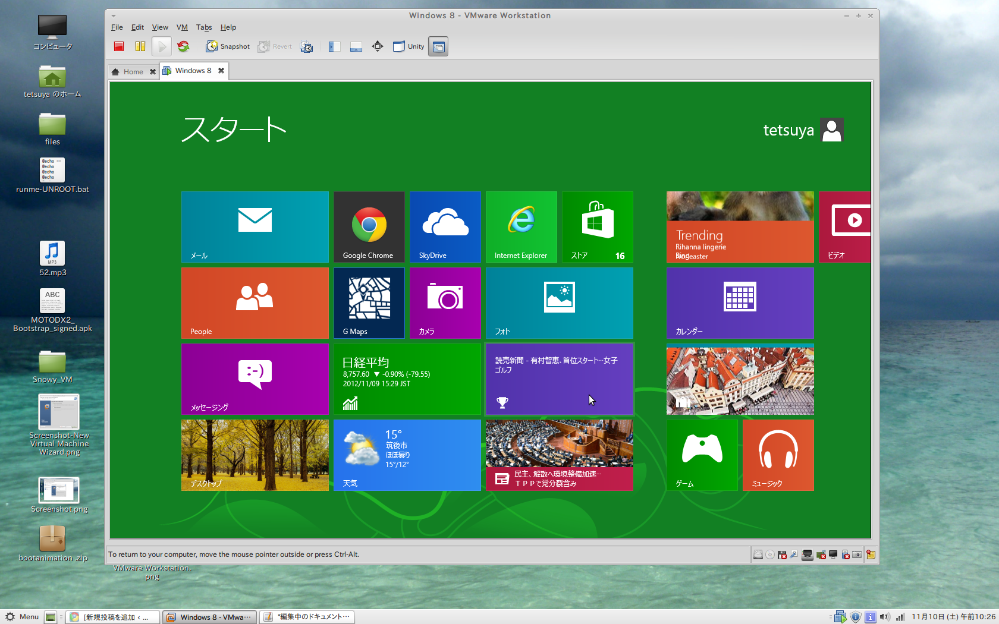Open the 民主、解散へ news tile
Image resolution: width=999 pixels, height=624 pixels.
[x=560, y=455]
